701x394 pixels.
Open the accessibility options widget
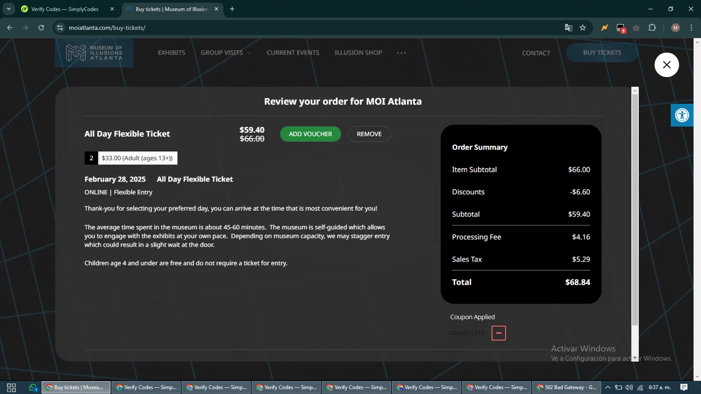tap(682, 115)
